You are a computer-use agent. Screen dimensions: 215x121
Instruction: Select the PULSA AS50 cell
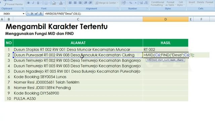pos(78,98)
